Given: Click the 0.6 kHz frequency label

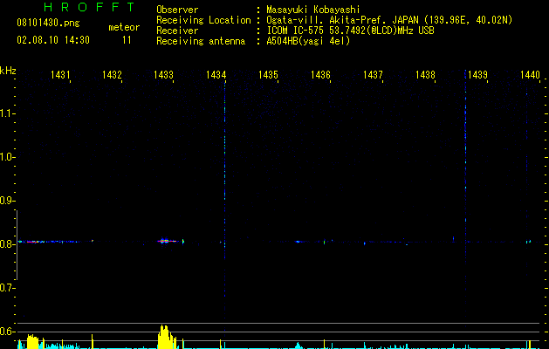Looking at the screenshot, I should click(x=7, y=332).
